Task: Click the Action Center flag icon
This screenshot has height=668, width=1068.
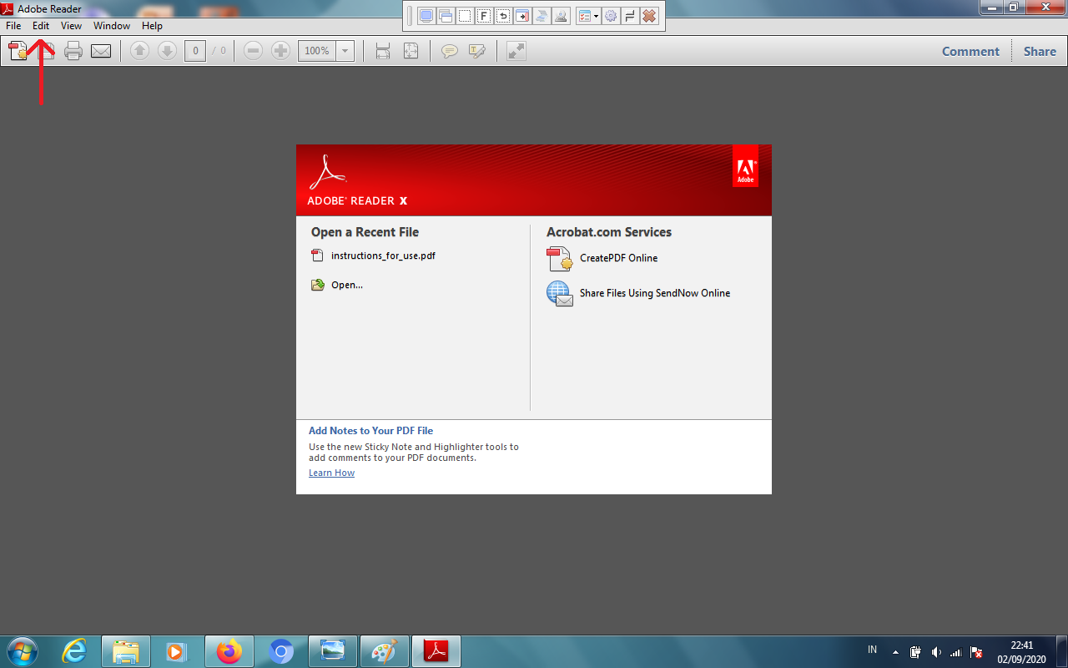Action: (976, 652)
